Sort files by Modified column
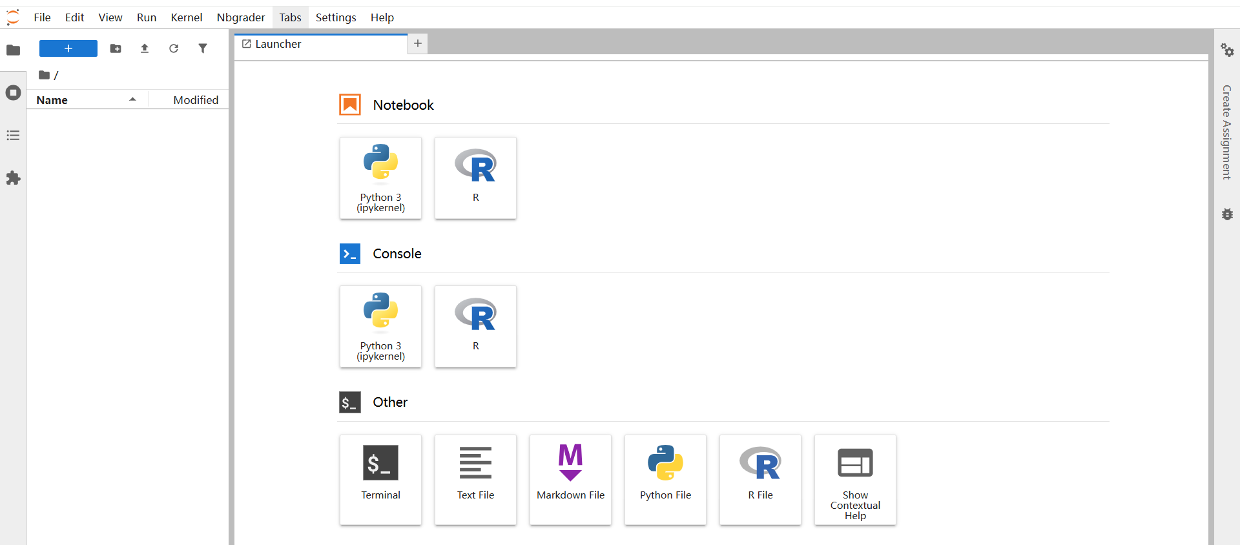 click(196, 100)
